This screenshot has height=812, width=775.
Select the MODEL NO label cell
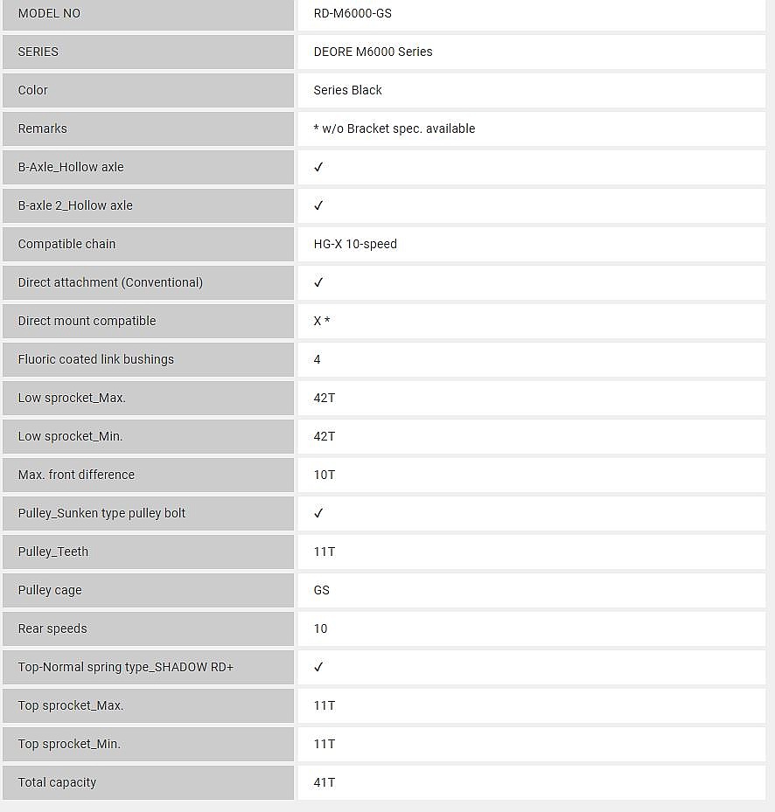click(49, 13)
